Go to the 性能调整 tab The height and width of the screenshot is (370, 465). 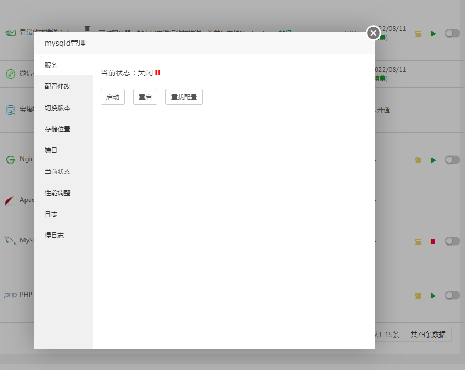pyautogui.click(x=57, y=192)
